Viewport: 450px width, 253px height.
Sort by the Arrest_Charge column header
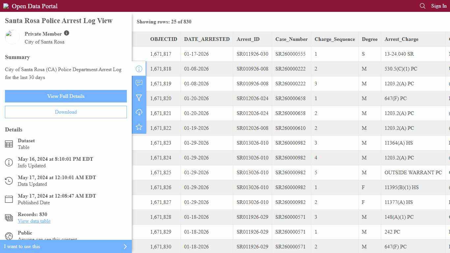click(401, 39)
